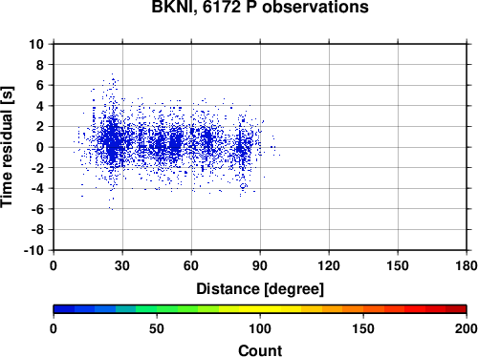Click the plot title "BKNI, 6172 P observations"
Image resolution: width=478 pixels, height=357 pixels.
[260, 7]
